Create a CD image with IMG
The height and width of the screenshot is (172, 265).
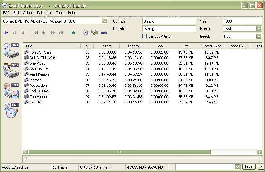point(11,90)
